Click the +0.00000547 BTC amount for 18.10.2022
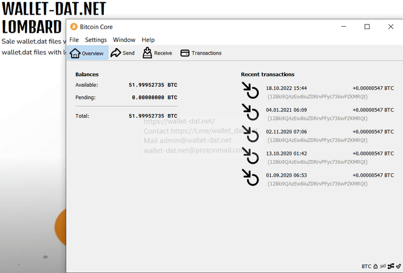 click(x=373, y=88)
